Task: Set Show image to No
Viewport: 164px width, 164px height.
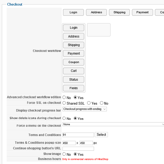Action: (x=64, y=154)
